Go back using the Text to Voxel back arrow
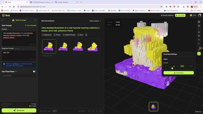 pyautogui.click(x=2, y=20)
